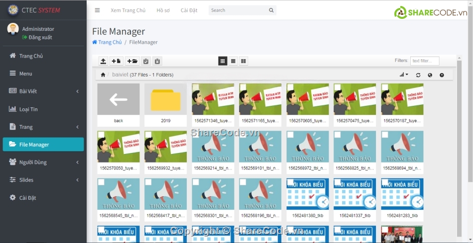The image size is (473, 243).
Task: Click the ShareCode.vn logo
Action: click(x=431, y=12)
